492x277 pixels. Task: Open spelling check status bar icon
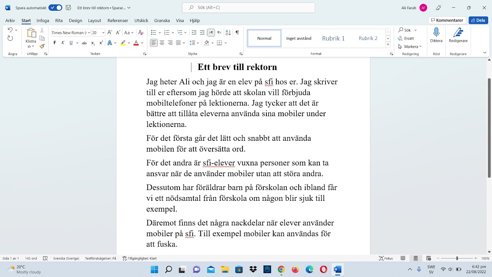click(45, 259)
